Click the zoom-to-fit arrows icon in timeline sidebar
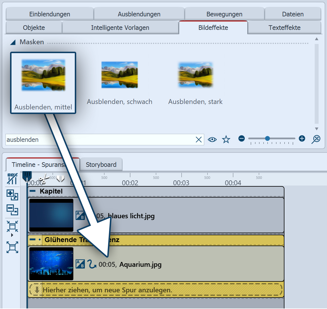This screenshot has width=327, height=309. pyautogui.click(x=12, y=226)
